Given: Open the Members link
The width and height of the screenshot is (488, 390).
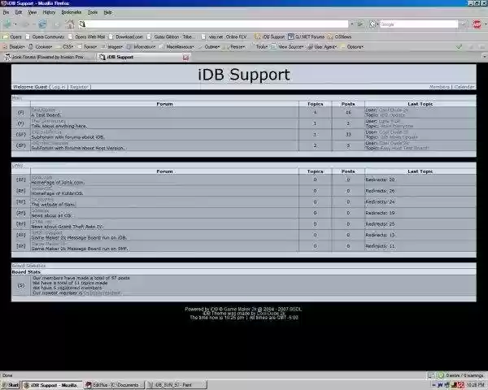Looking at the screenshot, I should coord(439,87).
